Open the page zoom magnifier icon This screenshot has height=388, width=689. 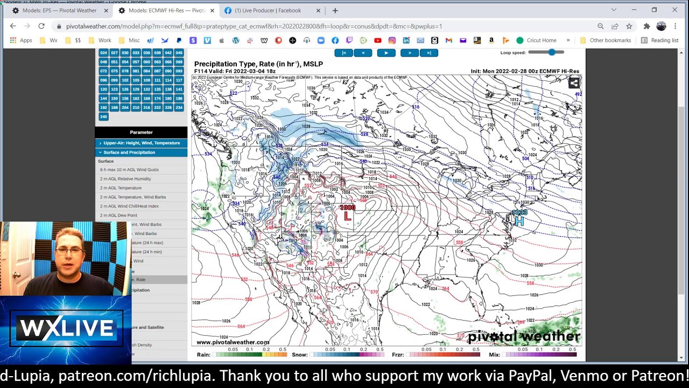(600, 26)
